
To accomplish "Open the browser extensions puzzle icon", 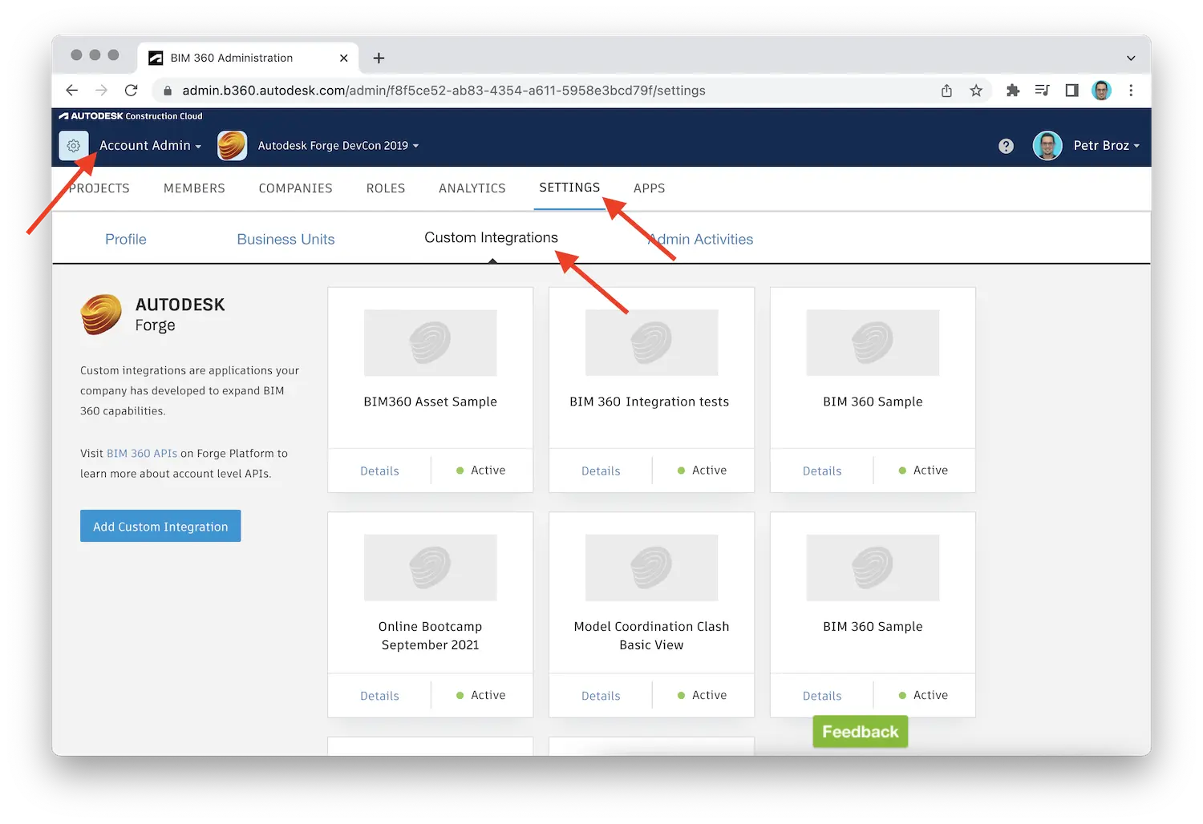I will click(1013, 91).
